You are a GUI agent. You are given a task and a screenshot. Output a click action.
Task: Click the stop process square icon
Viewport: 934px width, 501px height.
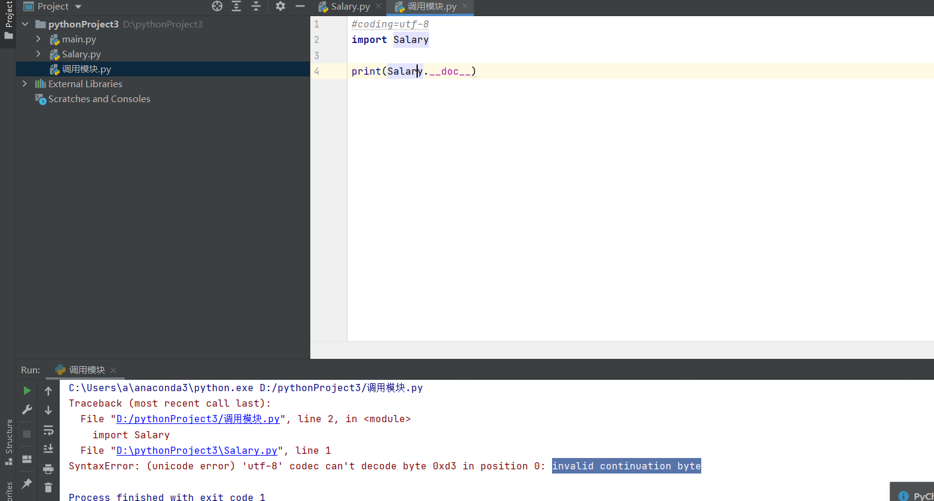[27, 434]
